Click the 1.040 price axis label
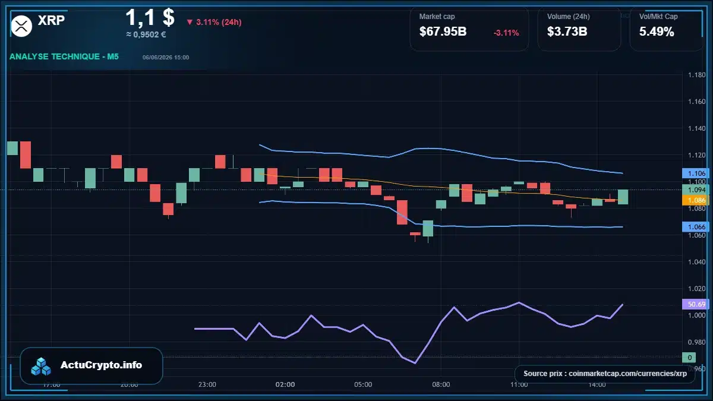Image resolution: width=713 pixels, height=401 pixels. (x=696, y=261)
